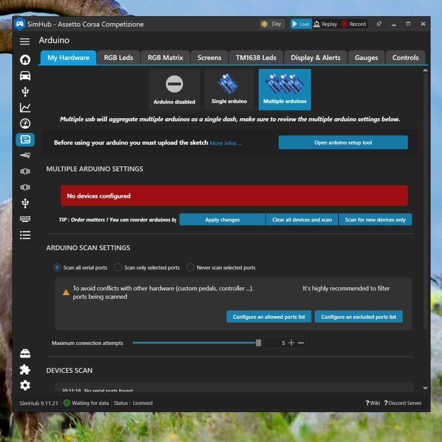Click the SimHub 9.11.21 version text
The width and height of the screenshot is (442, 442).
tap(39, 403)
